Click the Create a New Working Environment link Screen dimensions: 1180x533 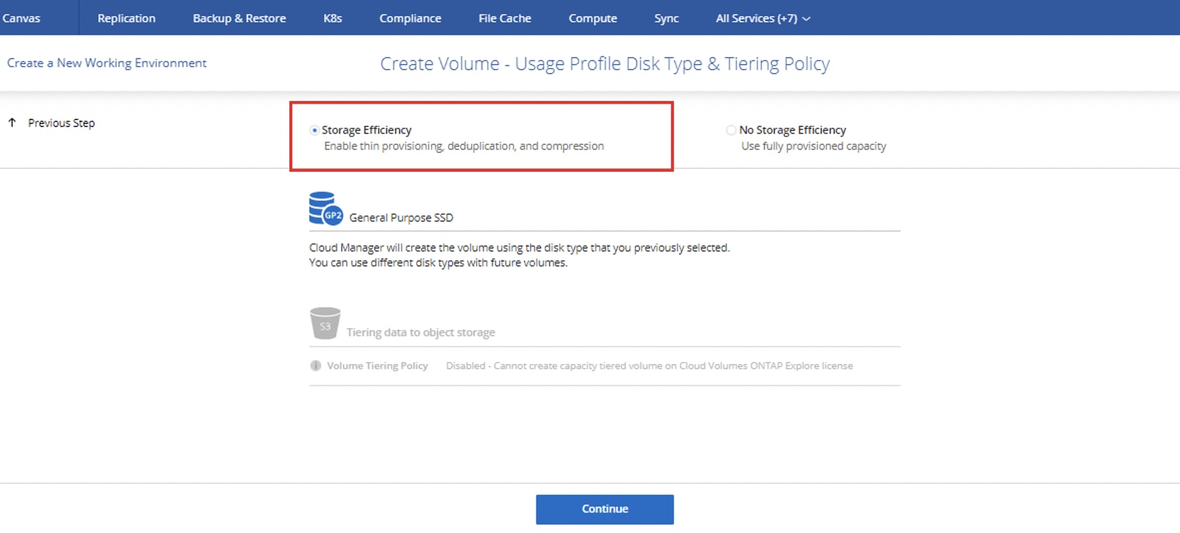click(106, 63)
